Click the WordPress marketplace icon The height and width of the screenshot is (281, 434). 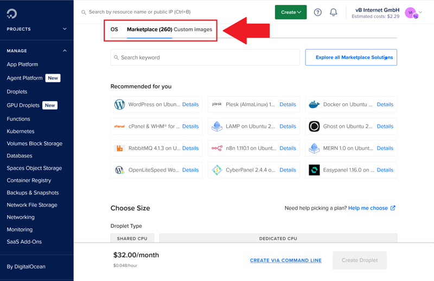pos(120,104)
